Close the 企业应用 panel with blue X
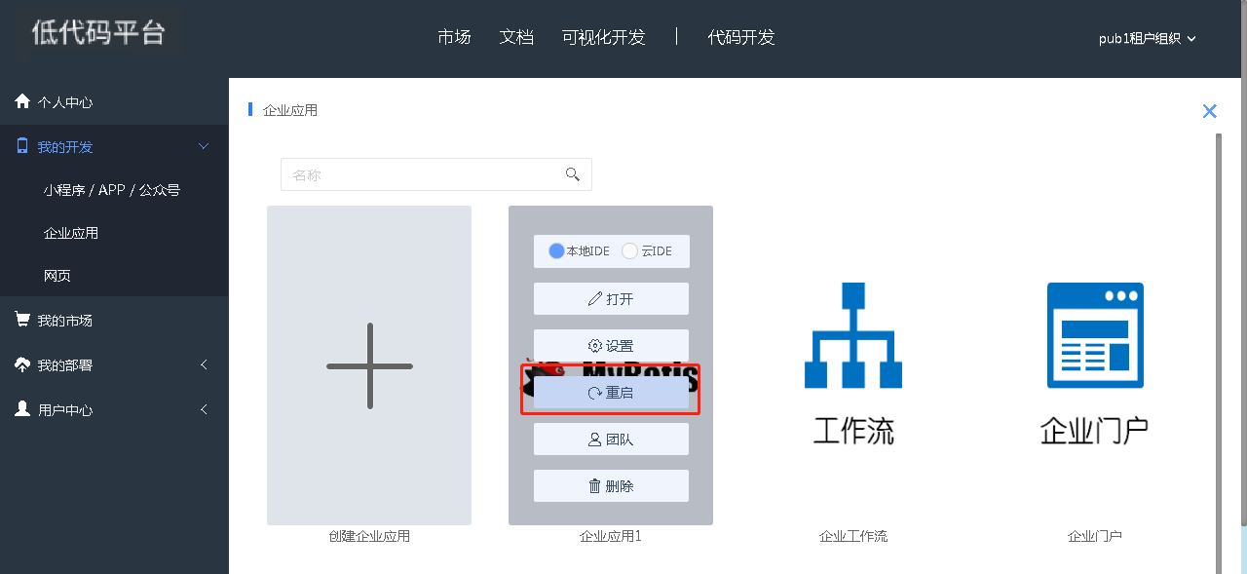The image size is (1247, 574). pos(1209,111)
